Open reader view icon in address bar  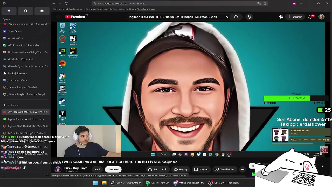tap(265, 3)
